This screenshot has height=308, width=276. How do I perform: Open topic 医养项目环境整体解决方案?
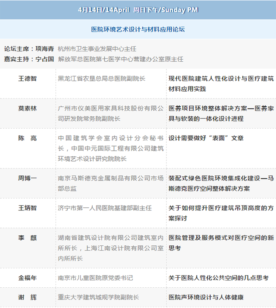coord(221,113)
